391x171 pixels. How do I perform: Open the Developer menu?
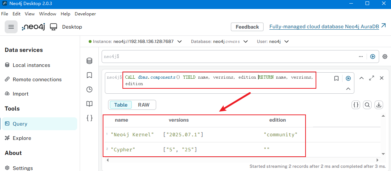[85, 14]
